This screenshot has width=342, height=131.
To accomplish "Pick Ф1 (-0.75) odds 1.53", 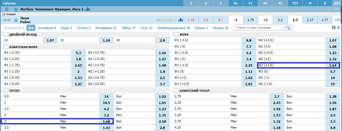I will (78, 78).
